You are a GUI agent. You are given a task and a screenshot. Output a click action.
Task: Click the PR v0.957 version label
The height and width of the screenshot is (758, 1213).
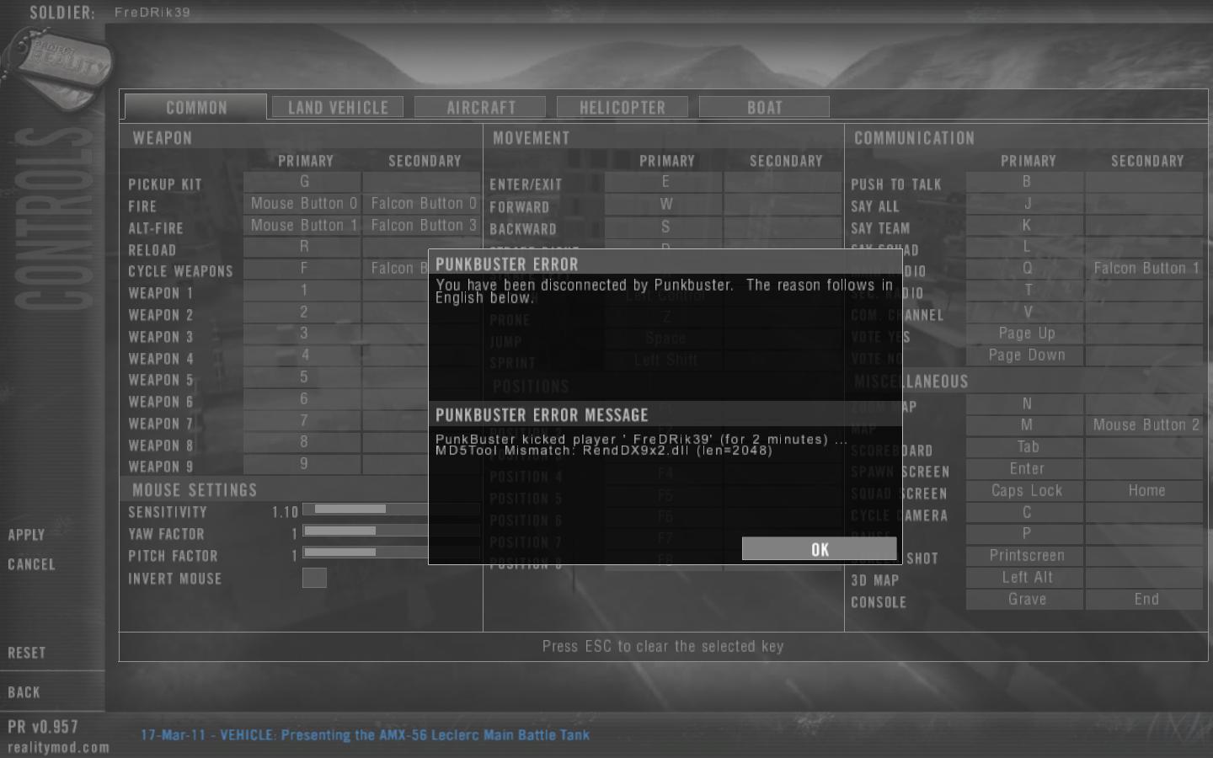(x=43, y=727)
